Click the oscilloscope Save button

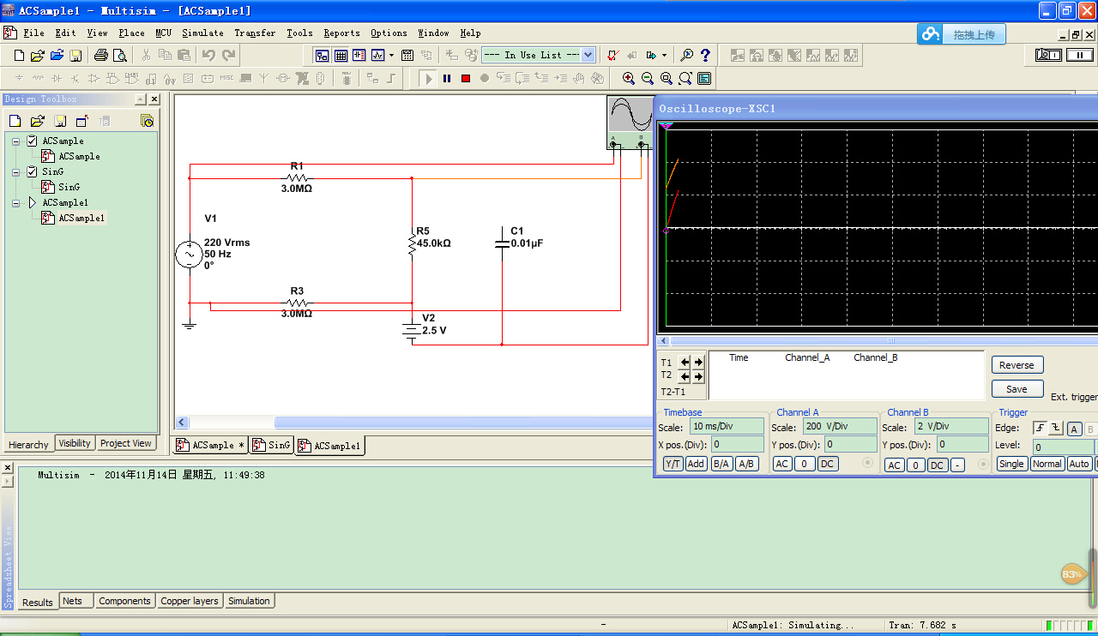click(1017, 389)
